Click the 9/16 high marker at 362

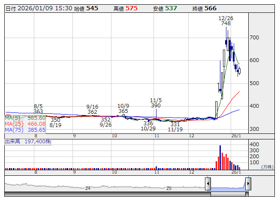pos(92,109)
